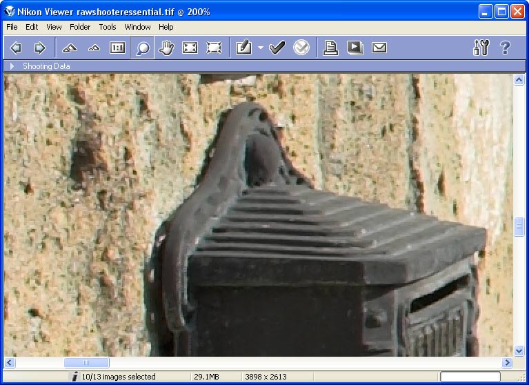The height and width of the screenshot is (385, 529).
Task: Click the 'Shooting Data' label
Action: (x=46, y=66)
